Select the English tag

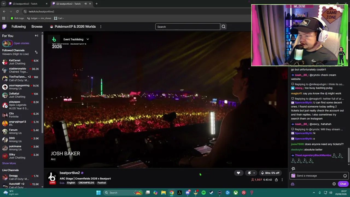coord(71,183)
